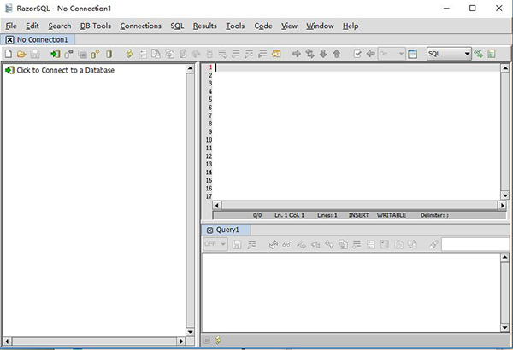Image resolution: width=513 pixels, height=350 pixels.
Task: Click the save icon in Query1 results toolbar
Action: pos(237,244)
